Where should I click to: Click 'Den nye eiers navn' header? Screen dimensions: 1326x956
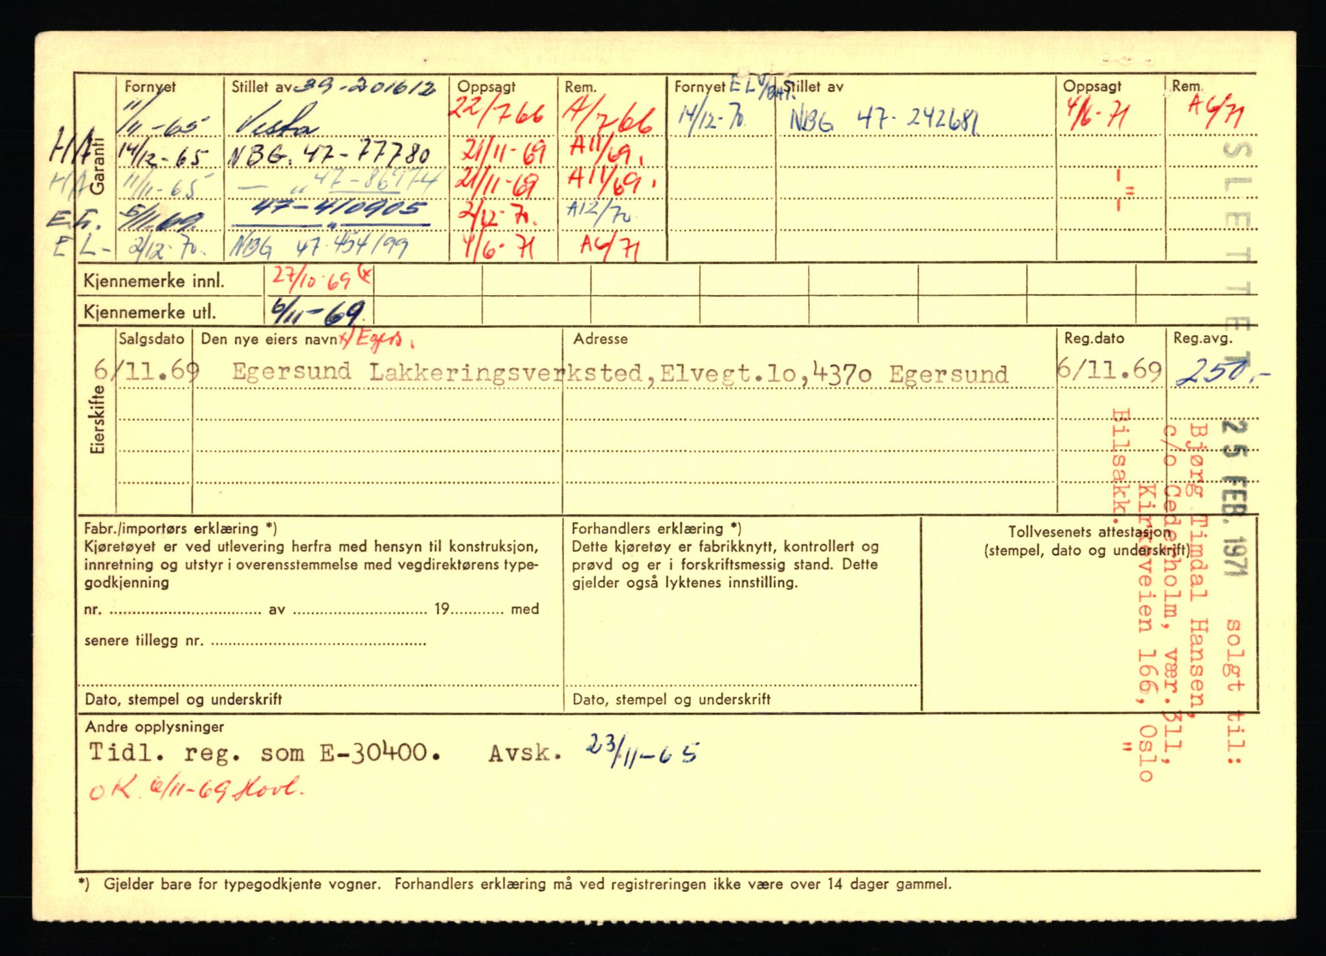point(268,339)
